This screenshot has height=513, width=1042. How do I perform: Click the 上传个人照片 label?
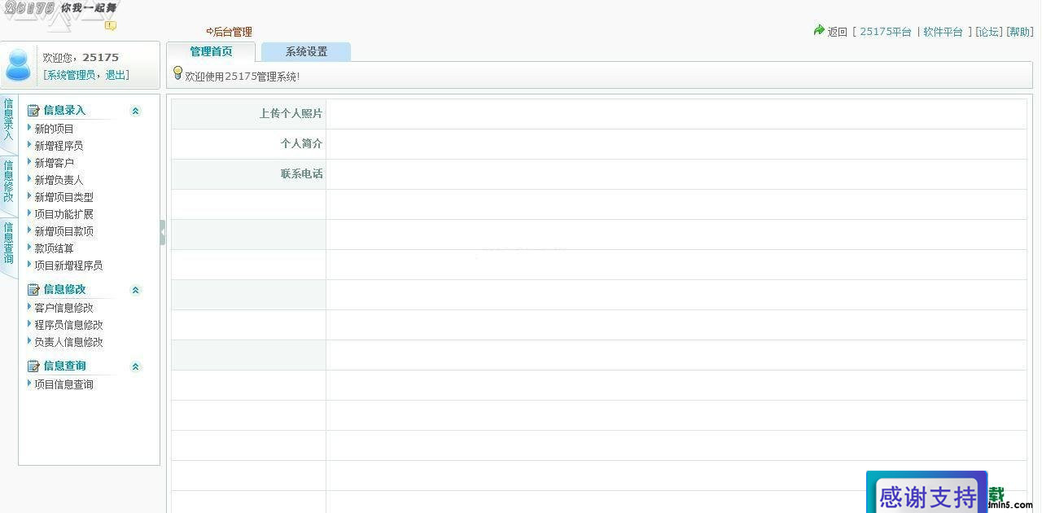coord(291,114)
